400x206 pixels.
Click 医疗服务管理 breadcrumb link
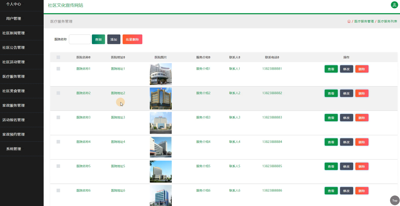coord(364,21)
